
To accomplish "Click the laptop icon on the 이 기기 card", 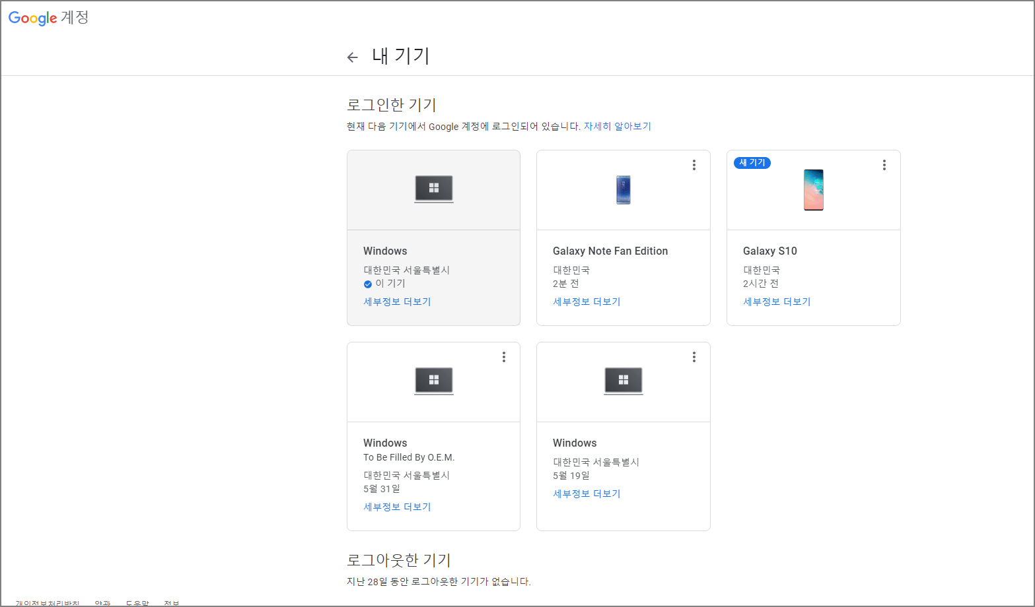I will 434,189.
